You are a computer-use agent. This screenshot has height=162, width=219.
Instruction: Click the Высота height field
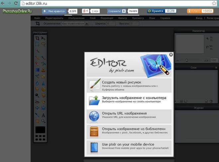point(135,24)
